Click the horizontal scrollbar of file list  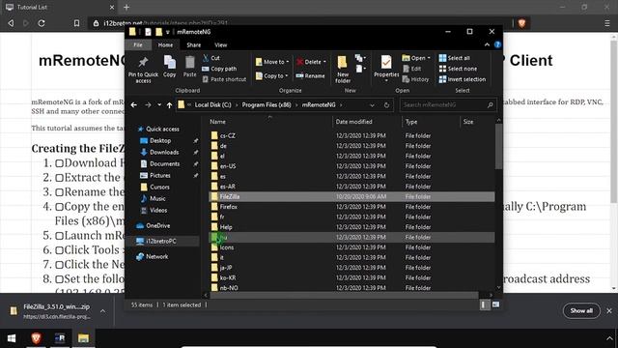(344, 295)
